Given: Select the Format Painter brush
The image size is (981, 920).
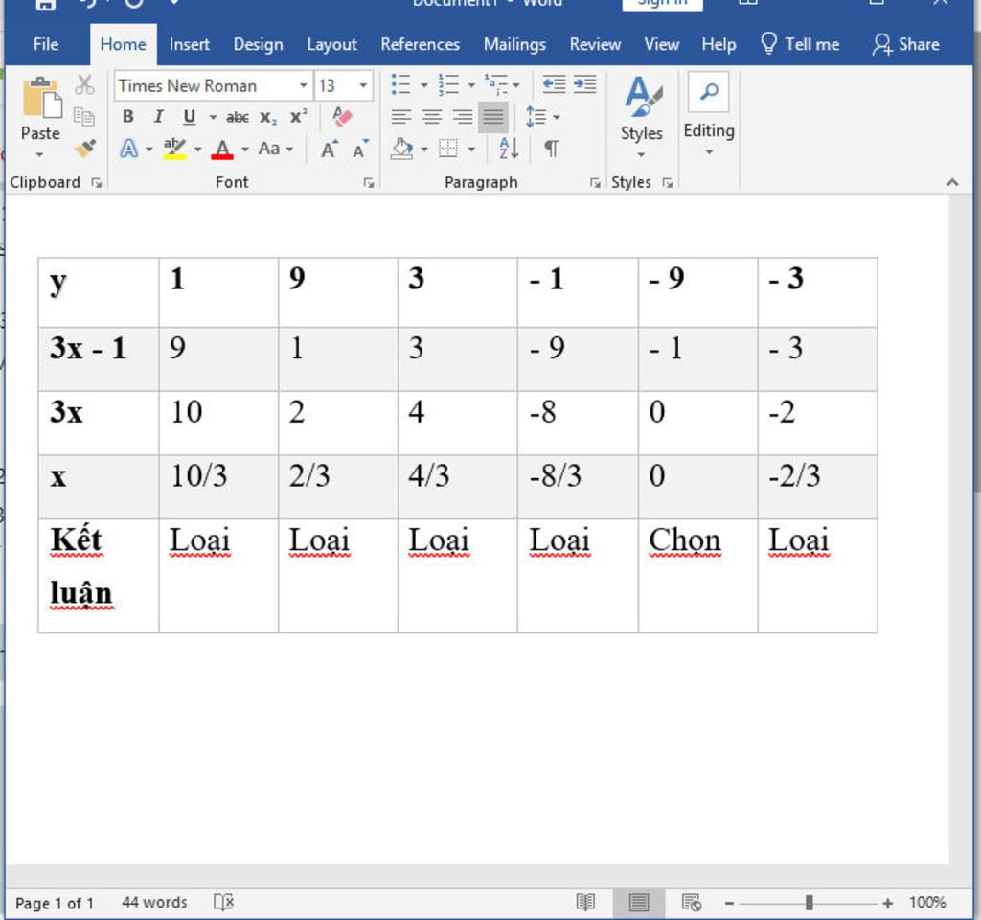Looking at the screenshot, I should click(84, 149).
